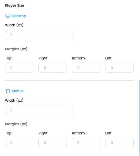This screenshot has height=156, width=140.
Task: Focus the Desktop Width (px) field
Action: click(x=39, y=35)
